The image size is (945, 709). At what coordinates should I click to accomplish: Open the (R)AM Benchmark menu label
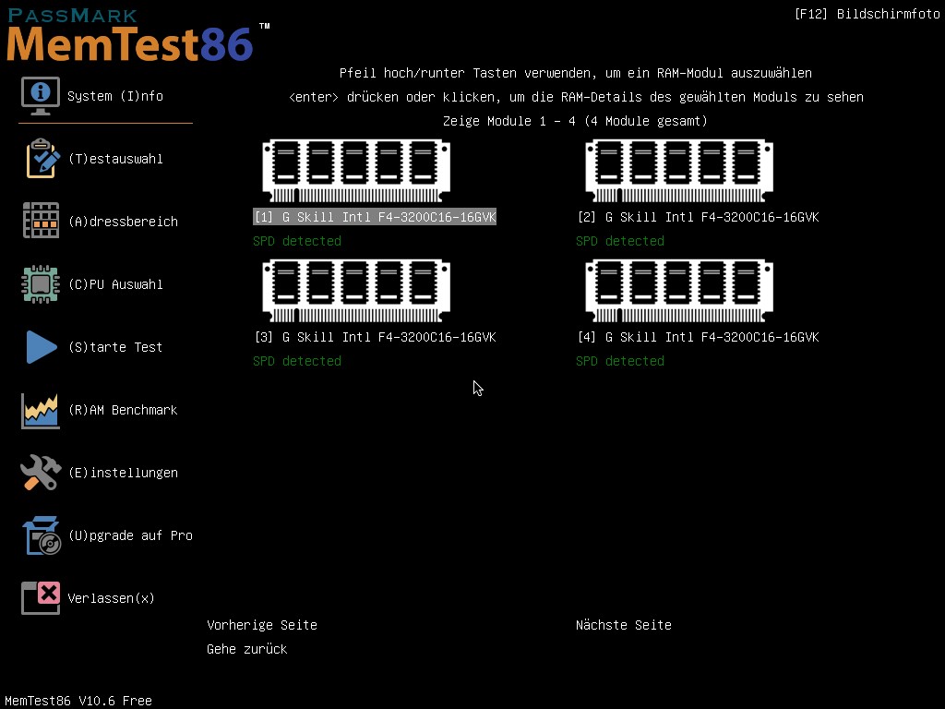point(123,410)
